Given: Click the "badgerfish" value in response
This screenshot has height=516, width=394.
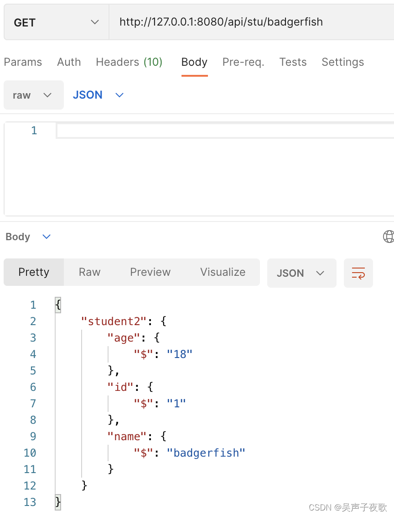Looking at the screenshot, I should coord(206,453).
